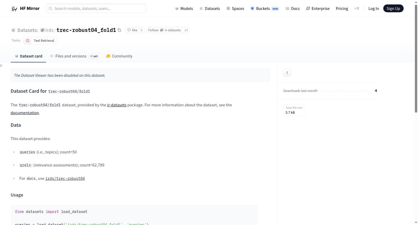Click the Data section heading
This screenshot has width=418, height=225.
(16, 125)
